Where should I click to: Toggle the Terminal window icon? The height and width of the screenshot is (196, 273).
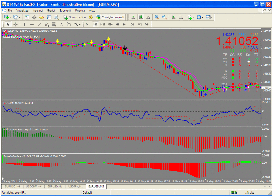tap(49, 17)
